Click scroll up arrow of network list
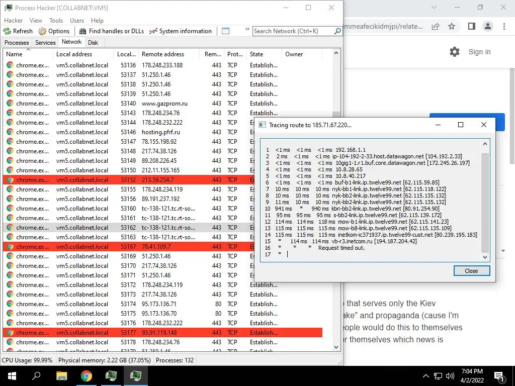515x386 pixels. click(x=336, y=53)
